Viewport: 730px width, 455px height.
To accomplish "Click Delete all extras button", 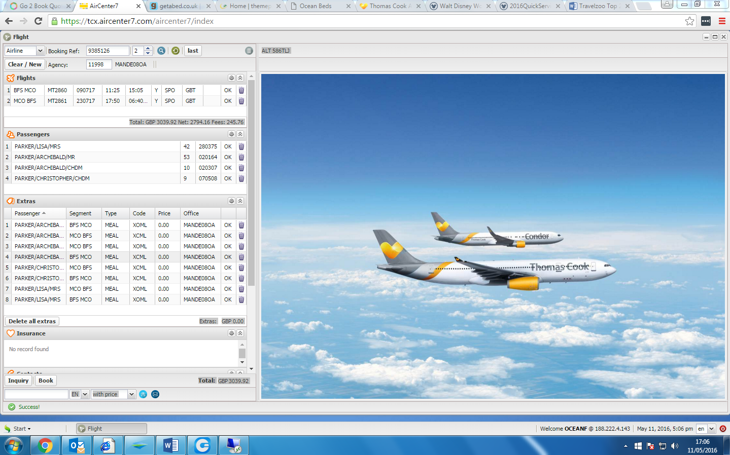I will tap(32, 321).
